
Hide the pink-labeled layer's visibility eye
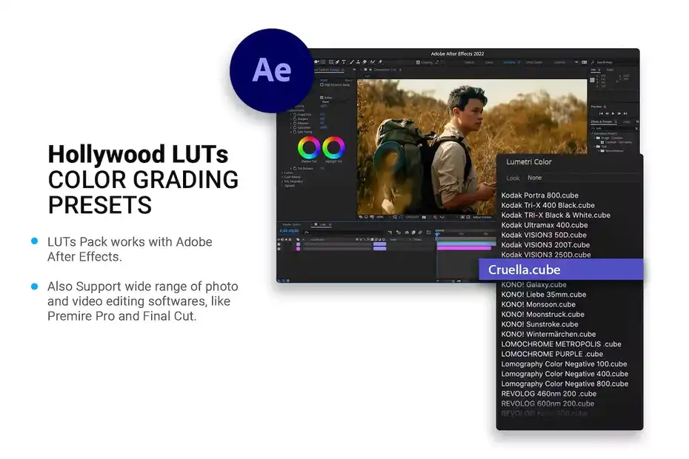click(279, 249)
